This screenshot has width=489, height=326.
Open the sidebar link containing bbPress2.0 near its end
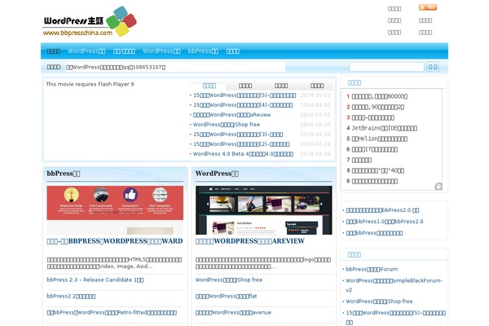click(x=382, y=210)
